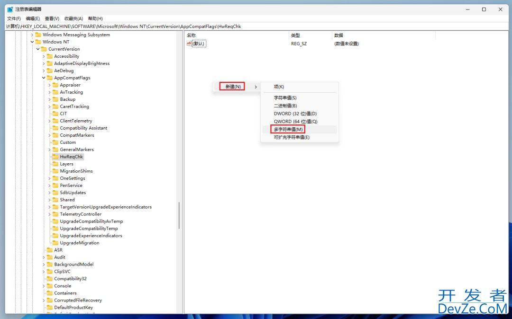Select the CompatMarkers key
This screenshot has width=512, height=319.
click(x=77, y=135)
